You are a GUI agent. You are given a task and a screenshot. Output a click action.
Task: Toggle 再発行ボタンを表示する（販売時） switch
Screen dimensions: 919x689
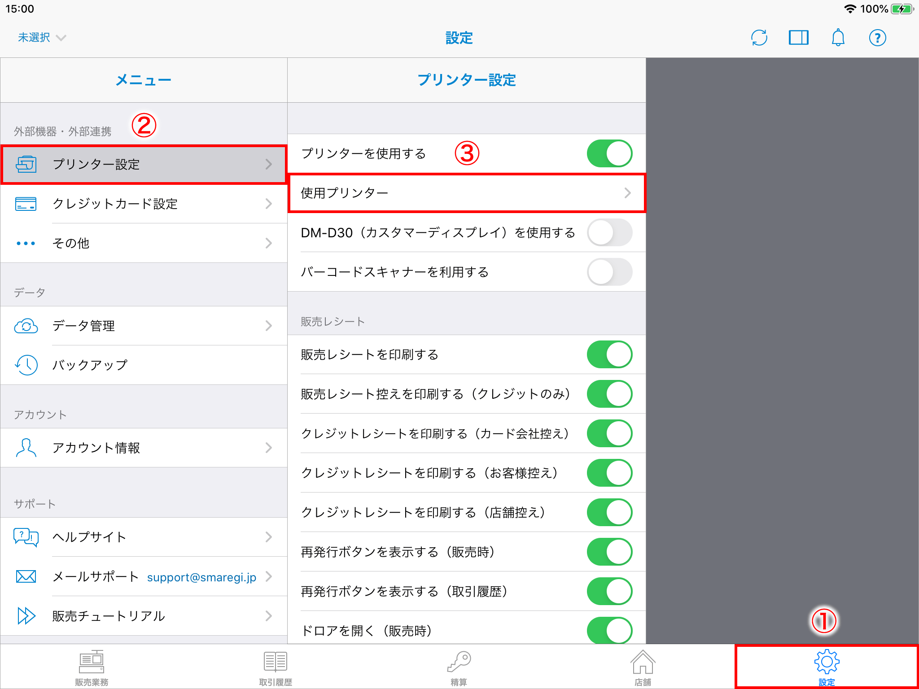[609, 552]
